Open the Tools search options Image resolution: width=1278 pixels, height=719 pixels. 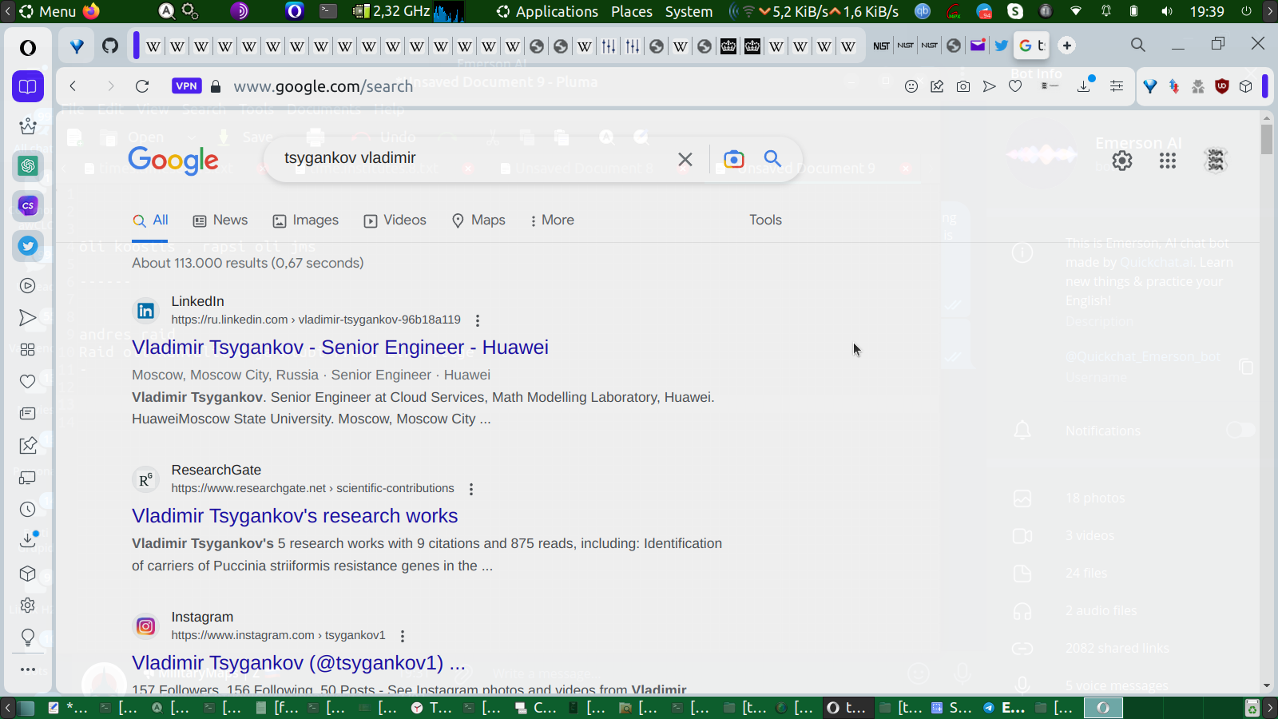tap(765, 220)
